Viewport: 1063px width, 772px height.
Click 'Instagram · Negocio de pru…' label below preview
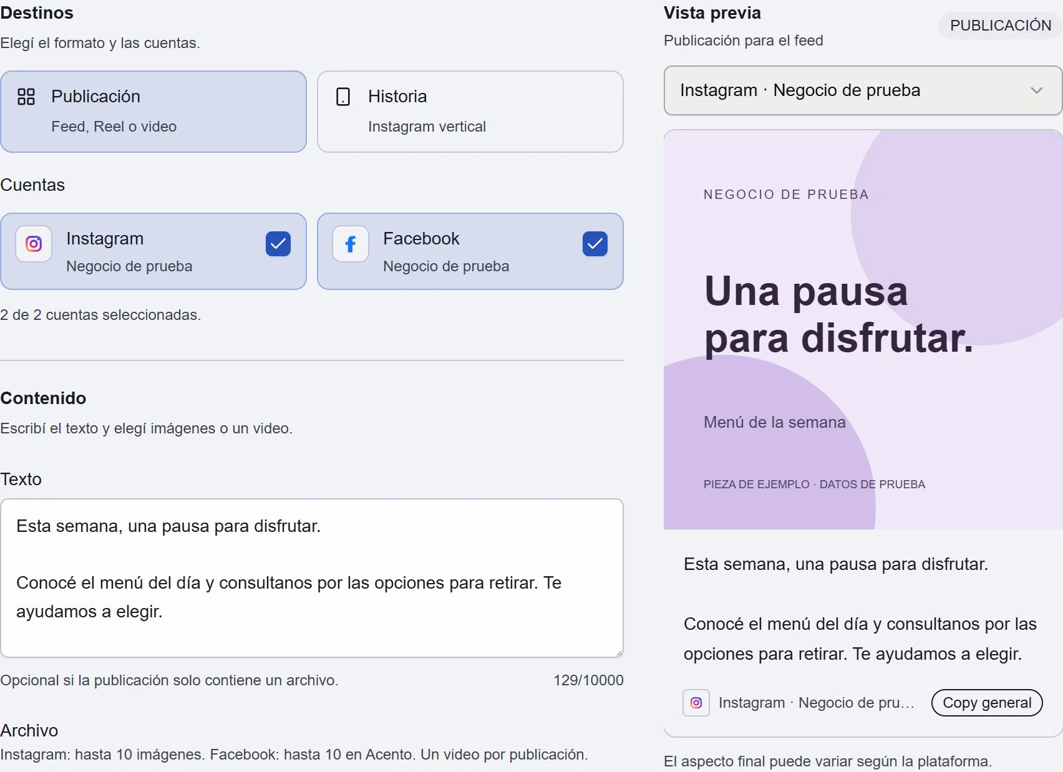pyautogui.click(x=817, y=703)
